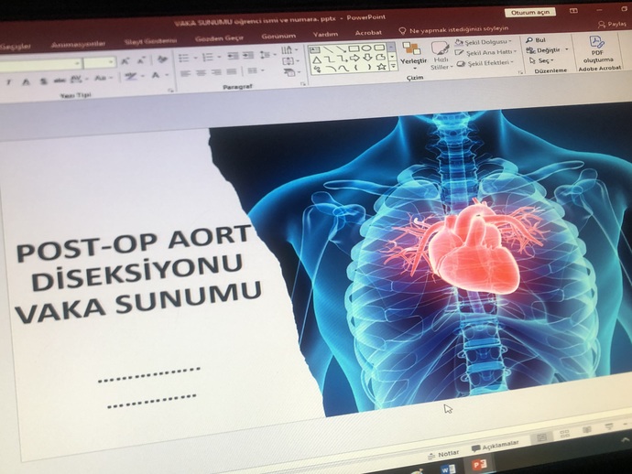Justify the paragraph text
632x474 pixels.
click(x=232, y=71)
